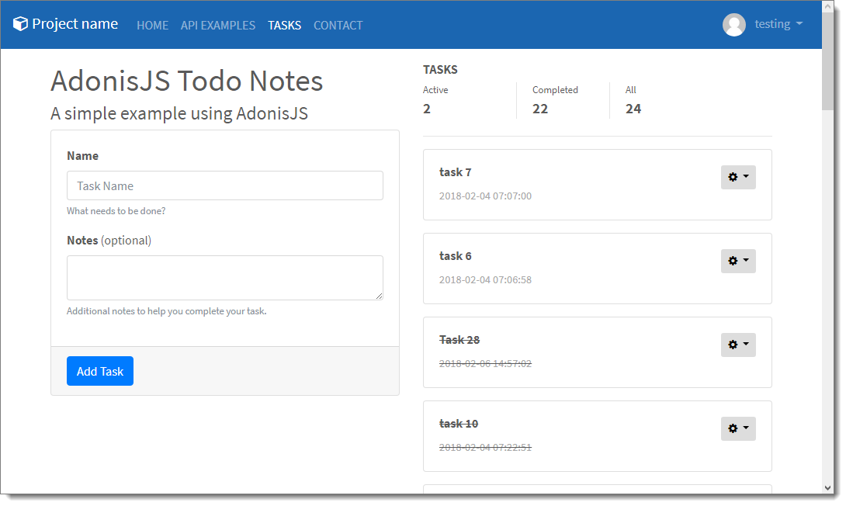Viewport: 846px width, 506px height.
Task: Click the Completed count '22'
Action: 540,109
